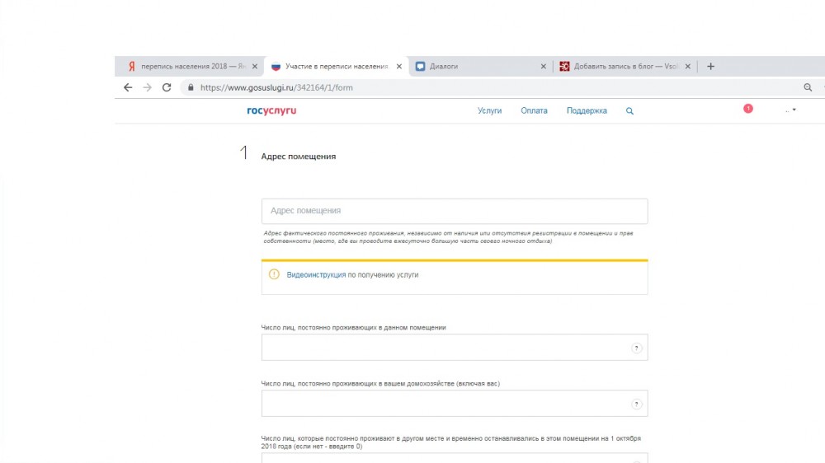Expand the user account dropdown menu
Viewport: 825px width, 463px height.
[790, 111]
